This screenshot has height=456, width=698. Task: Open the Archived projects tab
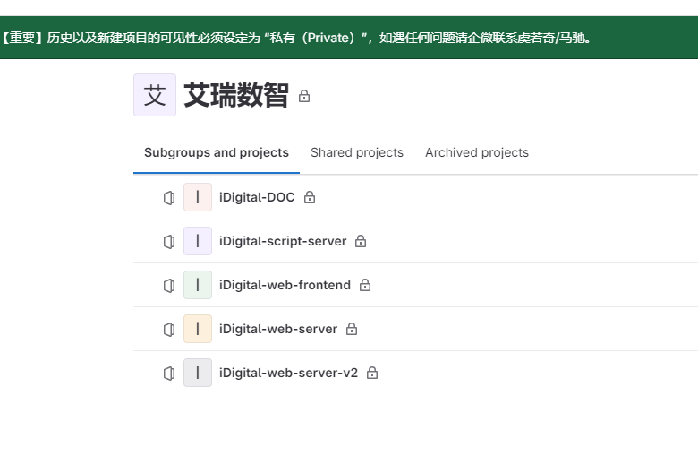point(477,152)
